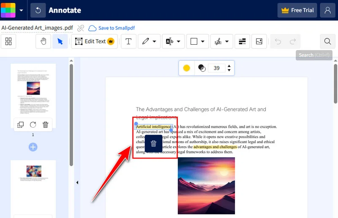Open the tools dropdown next to logo
The width and height of the screenshot is (338, 218).
[x=22, y=10]
